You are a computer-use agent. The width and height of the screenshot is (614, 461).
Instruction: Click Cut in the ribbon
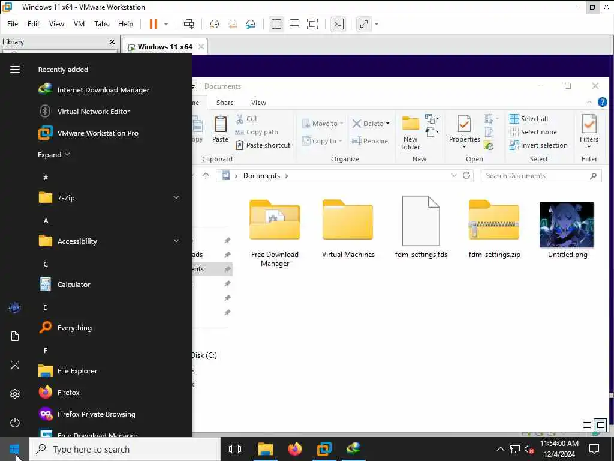click(246, 119)
